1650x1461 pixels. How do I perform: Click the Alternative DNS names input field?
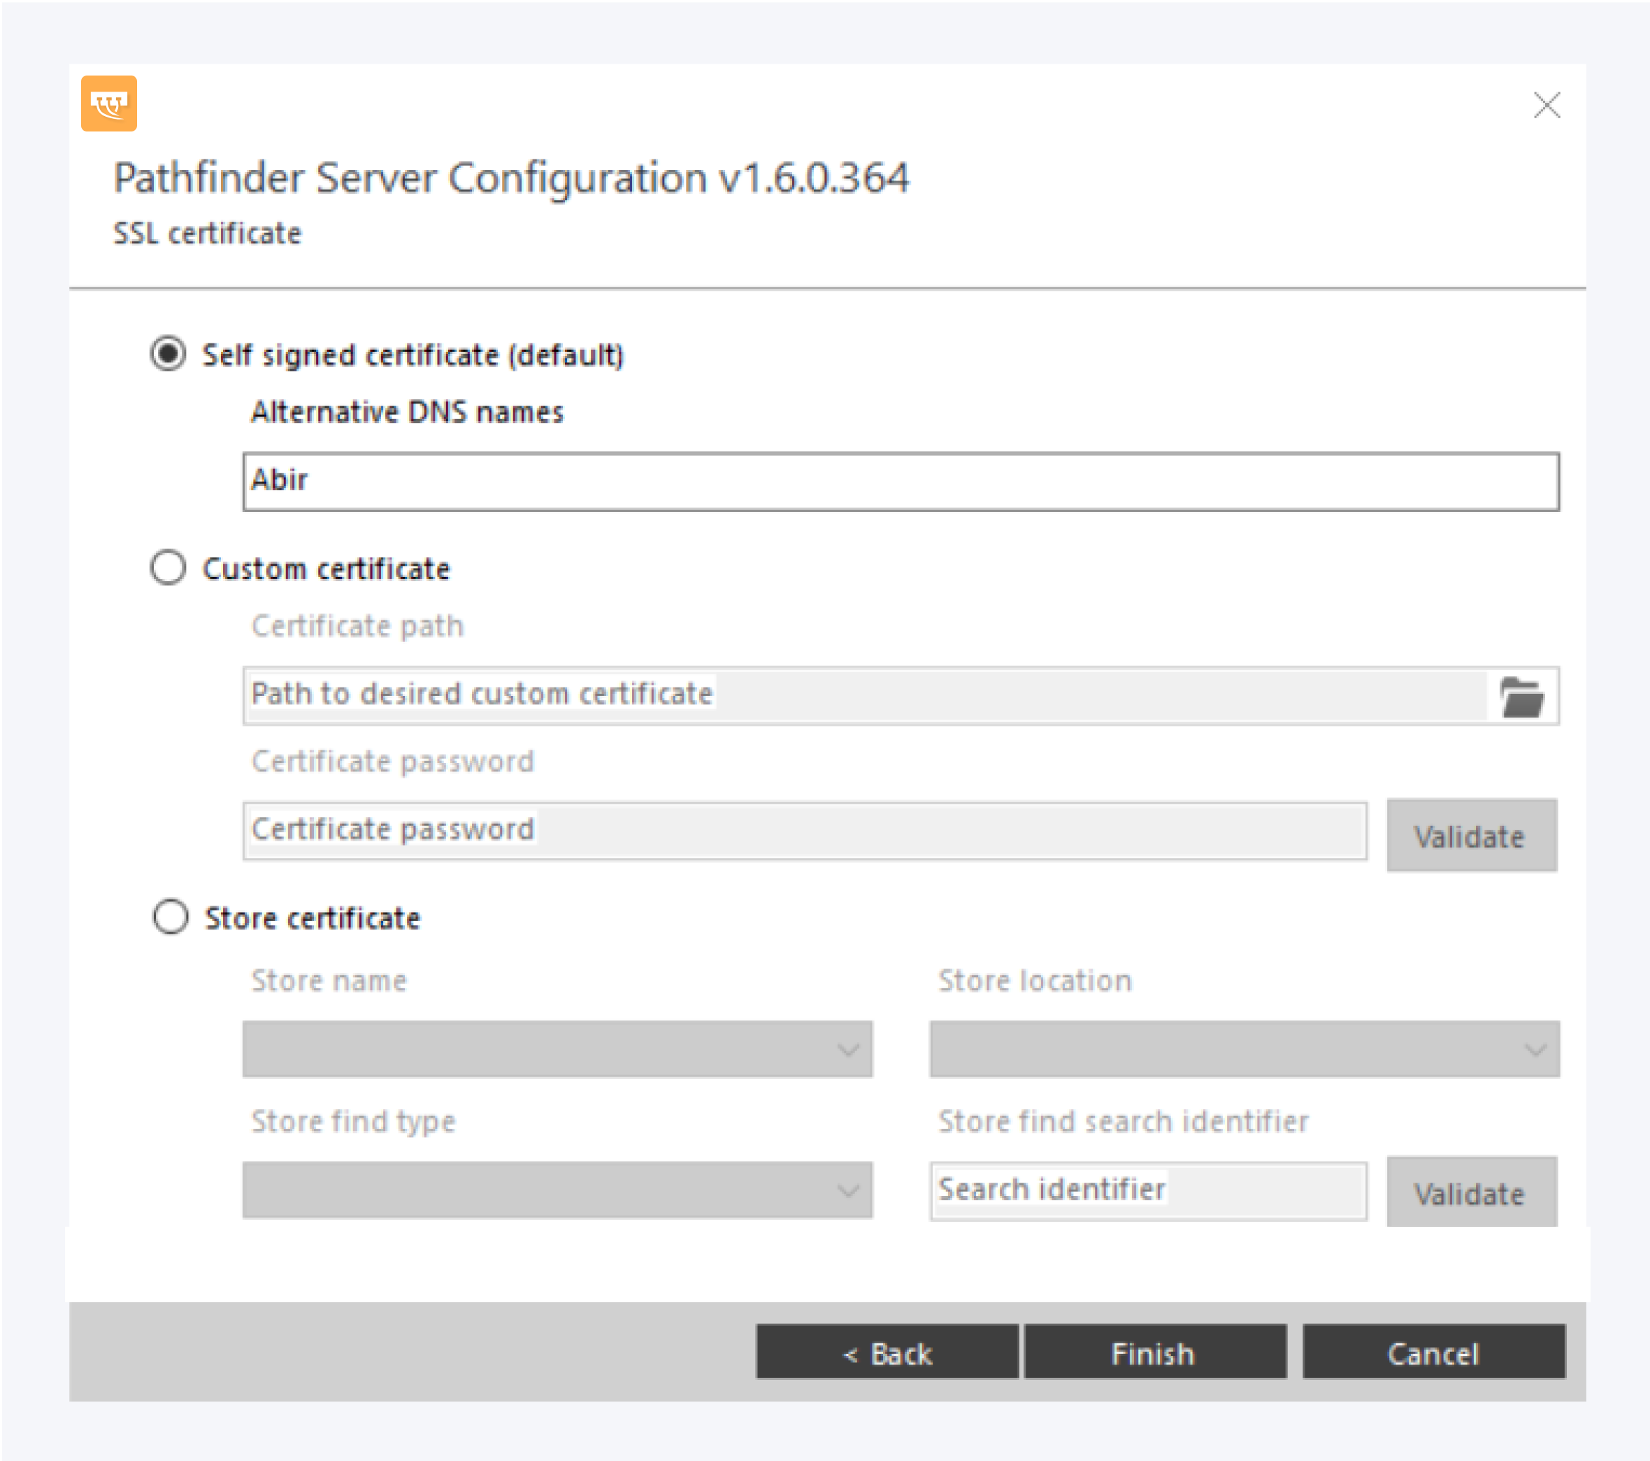pyautogui.click(x=900, y=481)
